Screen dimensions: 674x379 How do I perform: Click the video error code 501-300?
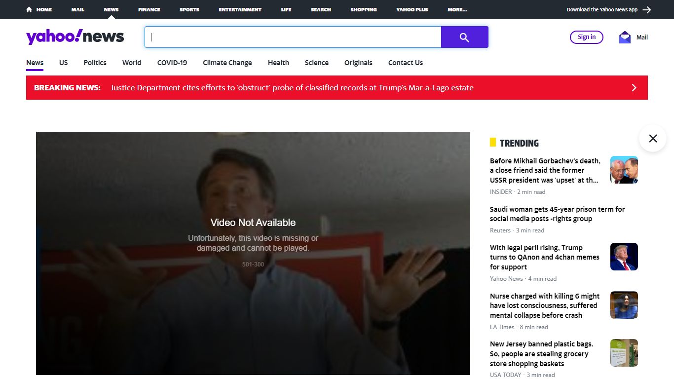click(x=253, y=265)
